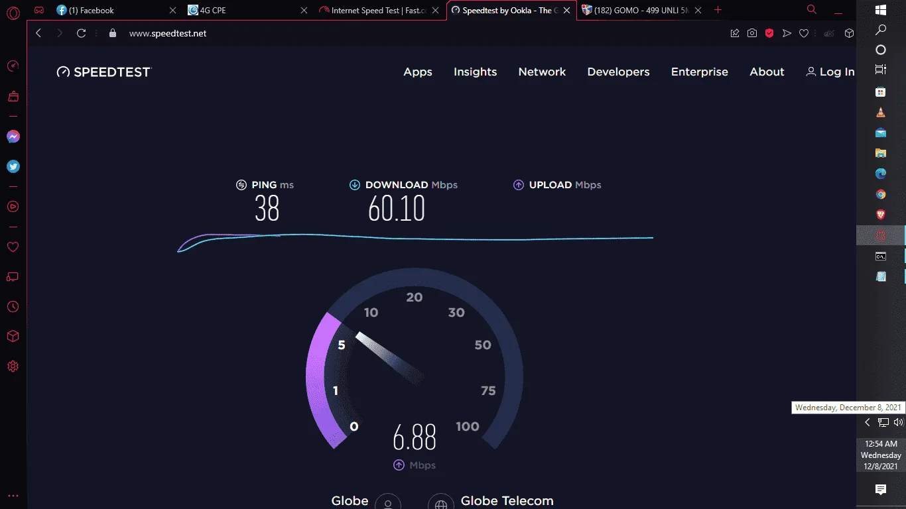Close the Speedtest by Ookla tab
906x509 pixels.
[x=566, y=11]
